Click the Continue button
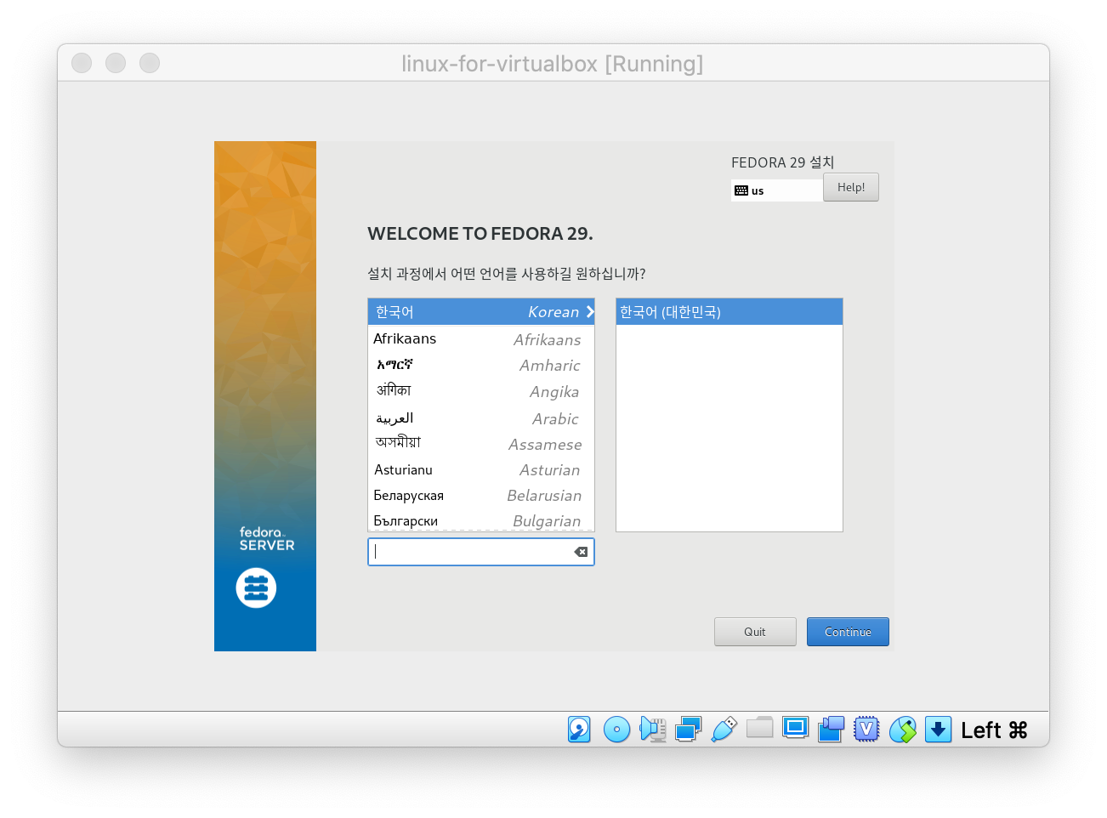This screenshot has height=818, width=1107. click(848, 632)
